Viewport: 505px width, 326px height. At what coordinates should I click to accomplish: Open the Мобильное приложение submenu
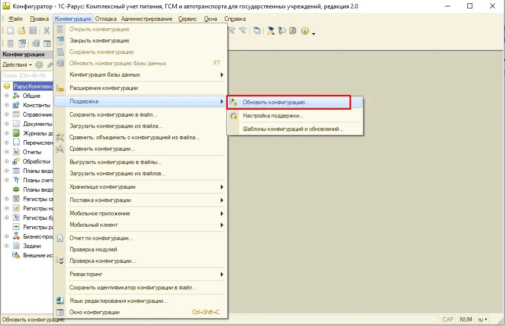pyautogui.click(x=141, y=213)
